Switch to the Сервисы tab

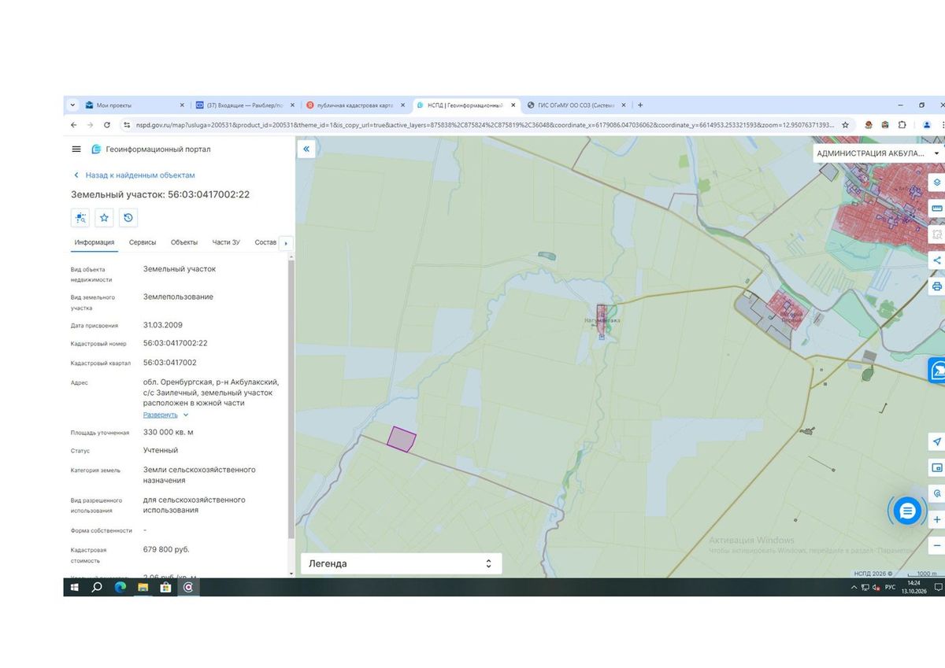coord(143,242)
